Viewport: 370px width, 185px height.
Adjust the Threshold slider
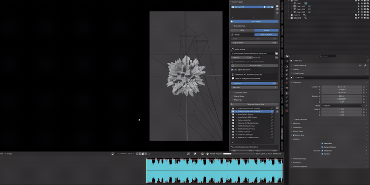tap(254, 83)
